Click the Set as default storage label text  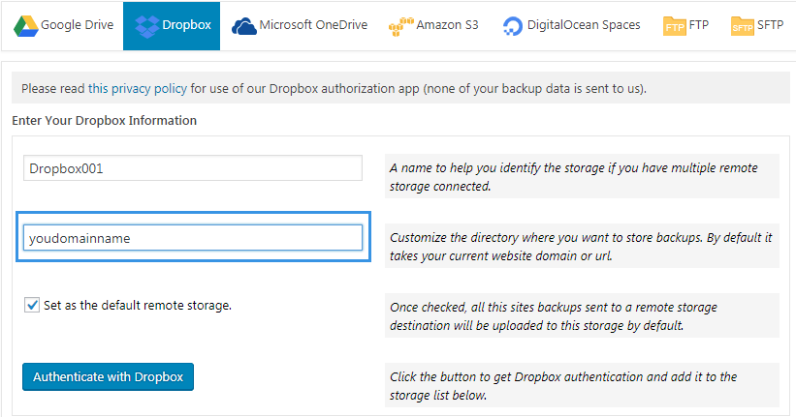[x=138, y=306]
